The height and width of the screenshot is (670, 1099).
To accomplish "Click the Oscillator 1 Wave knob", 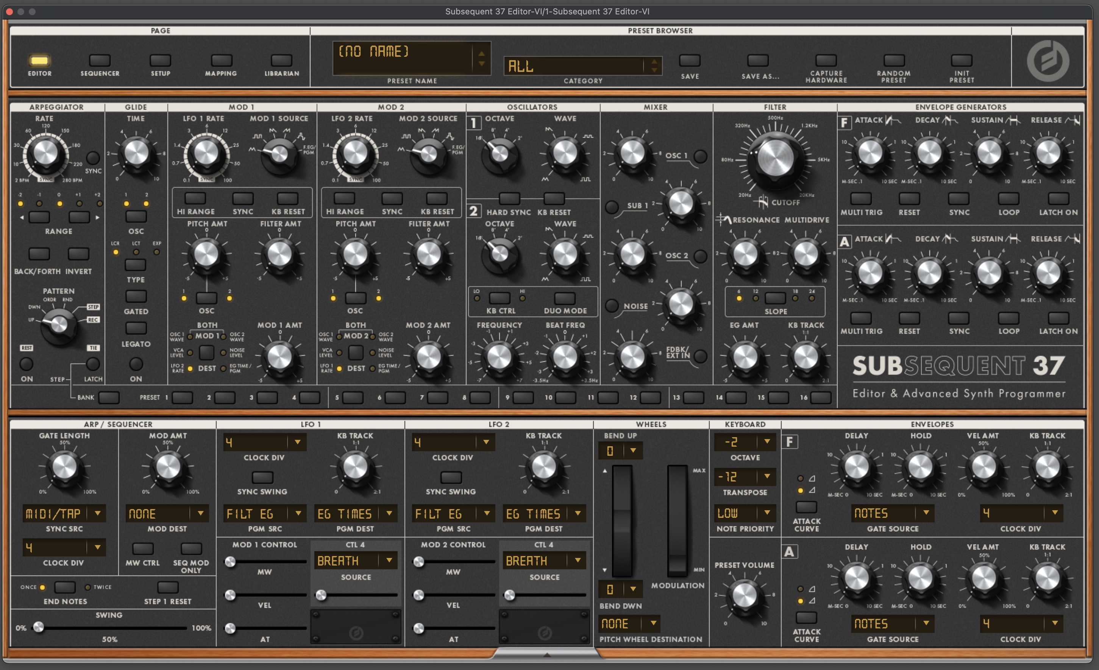I will [565, 153].
